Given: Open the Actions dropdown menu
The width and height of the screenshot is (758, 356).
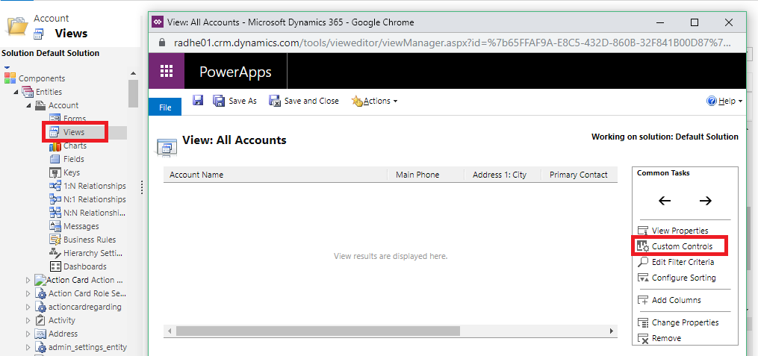Looking at the screenshot, I should (x=375, y=101).
